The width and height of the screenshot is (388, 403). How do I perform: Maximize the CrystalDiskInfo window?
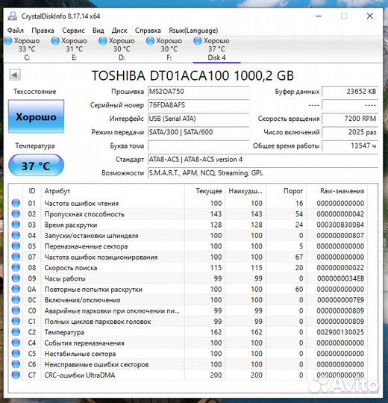click(x=344, y=16)
